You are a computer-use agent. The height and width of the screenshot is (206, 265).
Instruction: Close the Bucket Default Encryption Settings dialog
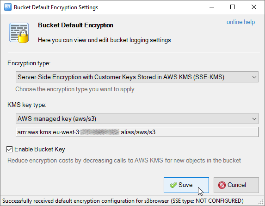(x=254, y=7)
